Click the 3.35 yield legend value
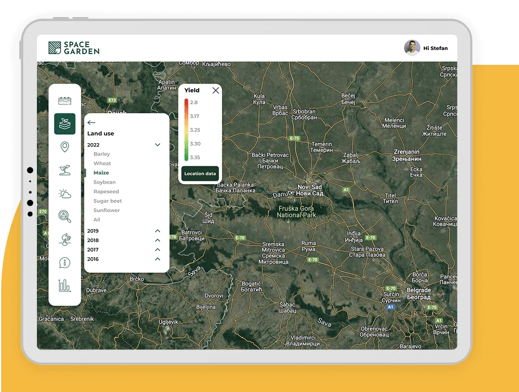Image resolution: width=519 pixels, height=392 pixels. pyautogui.click(x=195, y=157)
